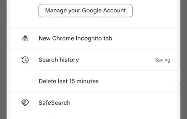Click the Search history clock icon

click(25, 60)
